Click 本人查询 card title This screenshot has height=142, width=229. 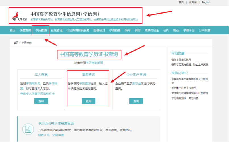(x=41, y=75)
